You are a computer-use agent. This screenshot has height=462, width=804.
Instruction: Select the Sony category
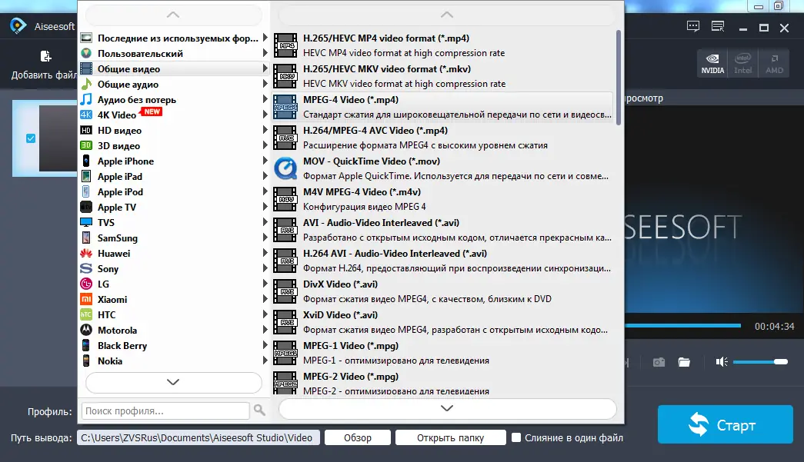174,268
